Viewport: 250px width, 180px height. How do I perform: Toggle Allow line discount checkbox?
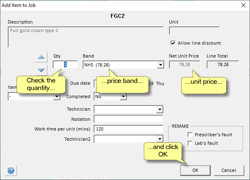174,43
